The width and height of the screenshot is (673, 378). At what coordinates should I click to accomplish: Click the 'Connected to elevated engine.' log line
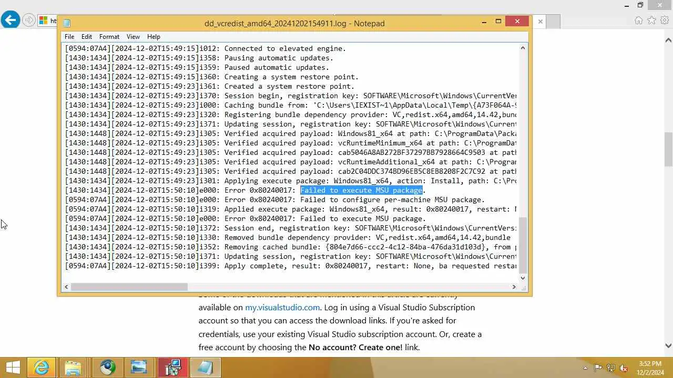(206, 48)
